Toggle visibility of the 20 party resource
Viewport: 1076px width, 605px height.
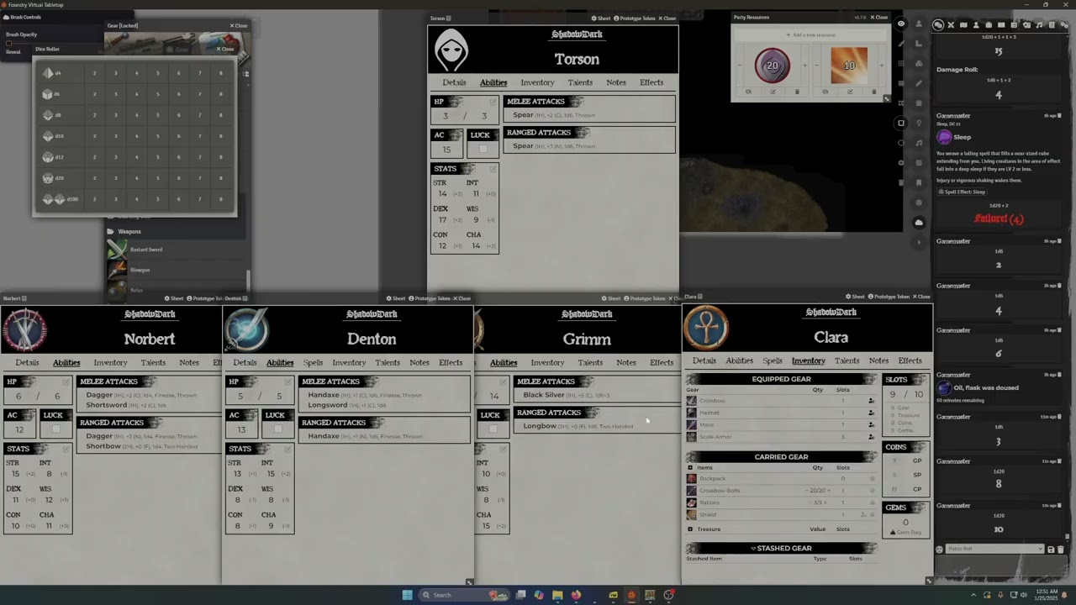[748, 92]
